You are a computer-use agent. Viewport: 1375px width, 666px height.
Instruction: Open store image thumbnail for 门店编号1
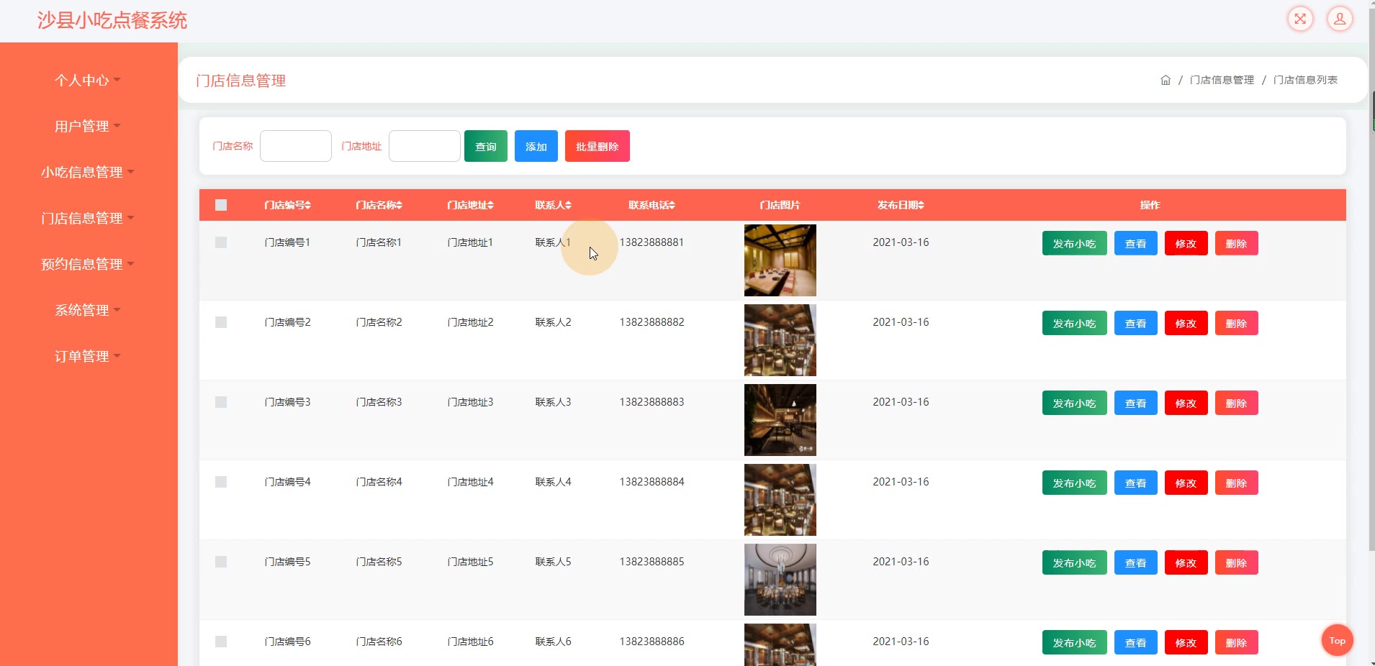point(780,260)
